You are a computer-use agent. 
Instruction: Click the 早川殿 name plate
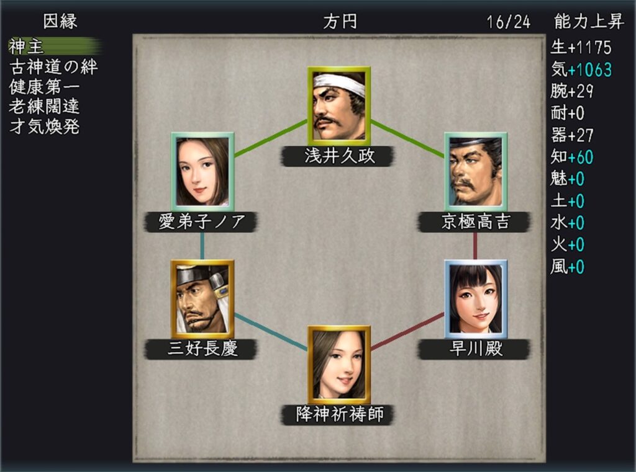tap(475, 349)
